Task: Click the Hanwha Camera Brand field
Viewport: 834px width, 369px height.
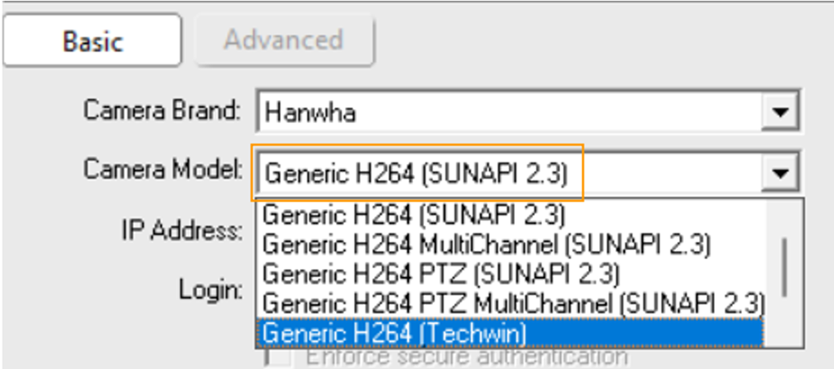Action: point(509,112)
